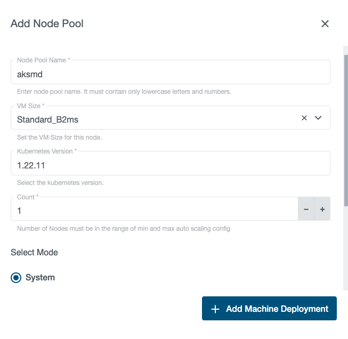Viewport: 348px width, 339px height.
Task: Click into the Count number input
Action: pos(149,211)
